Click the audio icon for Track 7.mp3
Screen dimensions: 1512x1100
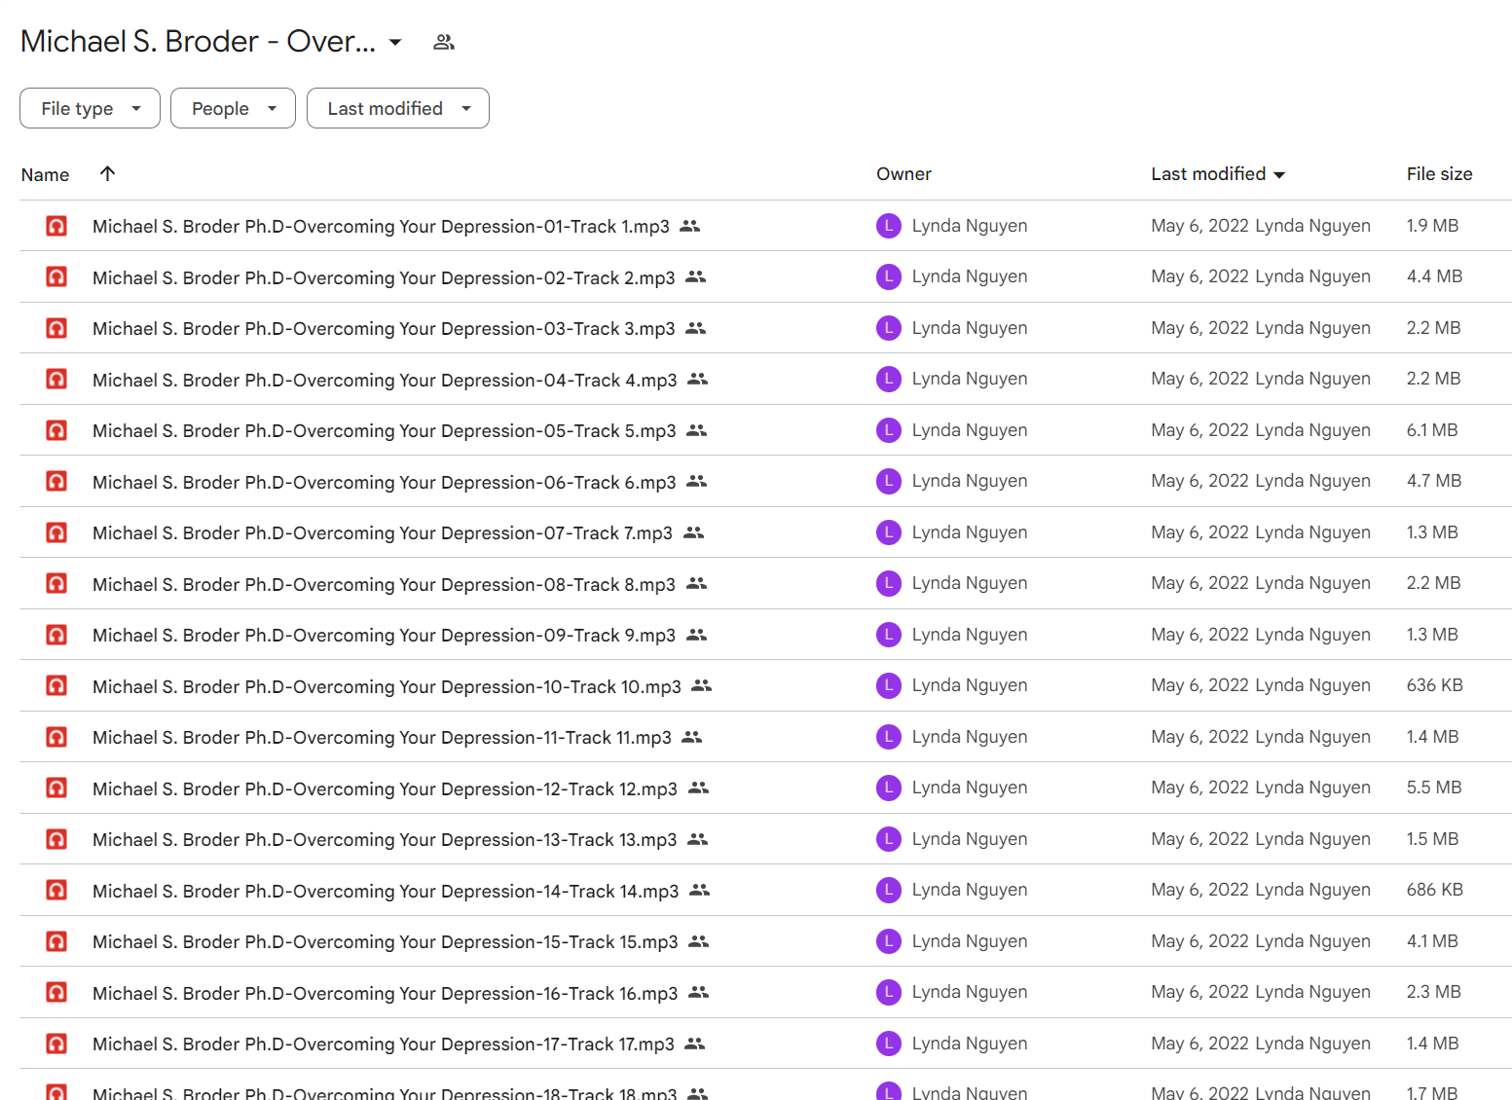[x=56, y=532]
